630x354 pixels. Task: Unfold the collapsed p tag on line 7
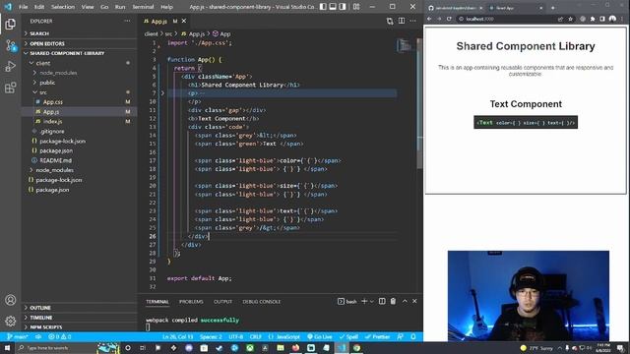(x=162, y=93)
